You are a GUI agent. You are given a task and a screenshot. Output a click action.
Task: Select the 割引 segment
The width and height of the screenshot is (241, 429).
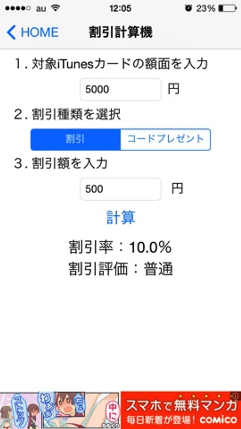tap(75, 139)
